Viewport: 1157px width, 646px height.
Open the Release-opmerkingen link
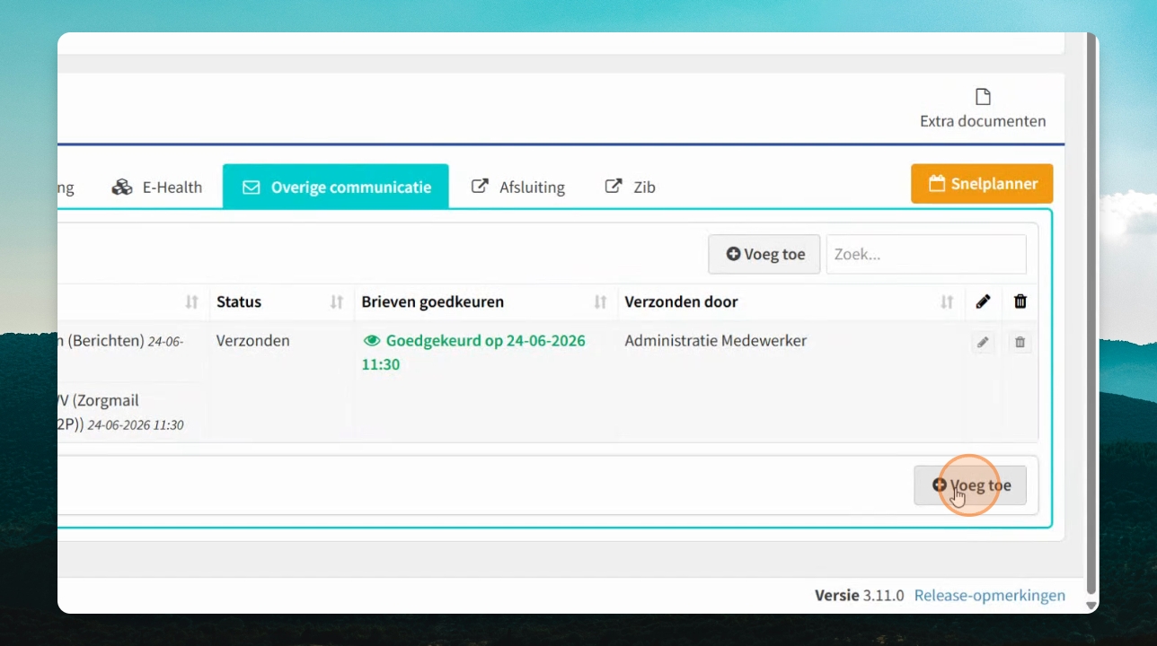pyautogui.click(x=990, y=595)
